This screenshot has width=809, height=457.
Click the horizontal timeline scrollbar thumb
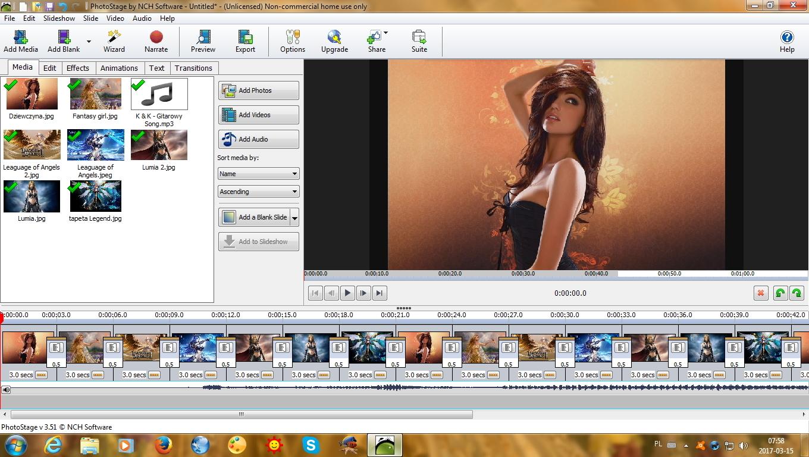point(242,414)
